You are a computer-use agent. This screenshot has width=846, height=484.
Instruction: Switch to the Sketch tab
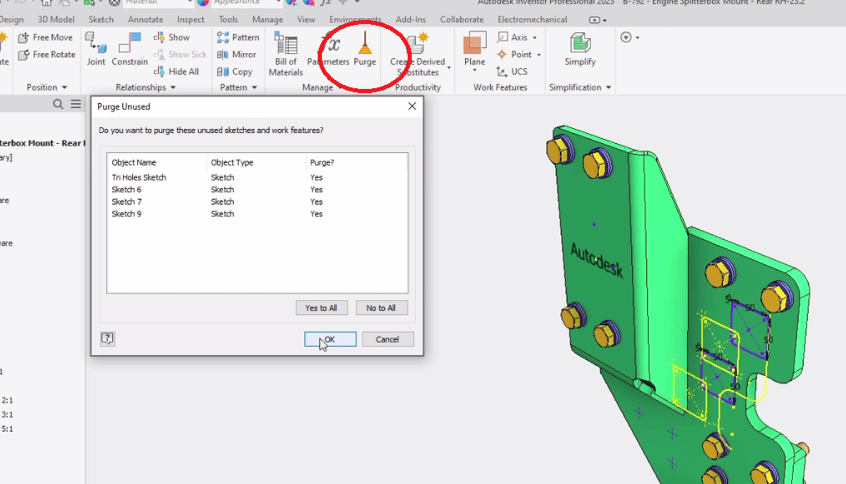click(x=101, y=19)
